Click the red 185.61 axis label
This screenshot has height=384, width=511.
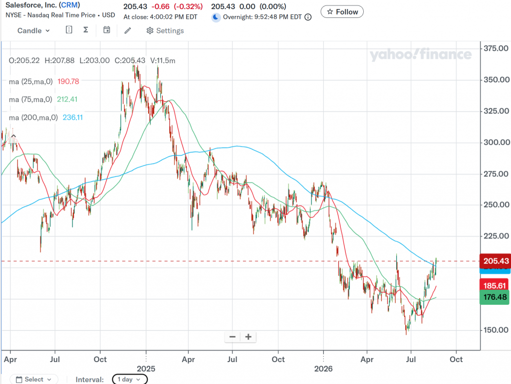point(495,285)
